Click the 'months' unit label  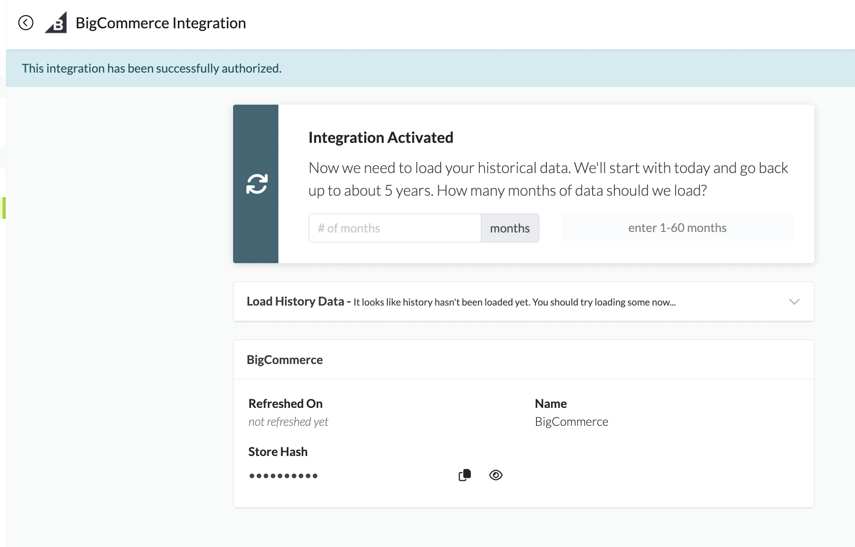pos(510,228)
